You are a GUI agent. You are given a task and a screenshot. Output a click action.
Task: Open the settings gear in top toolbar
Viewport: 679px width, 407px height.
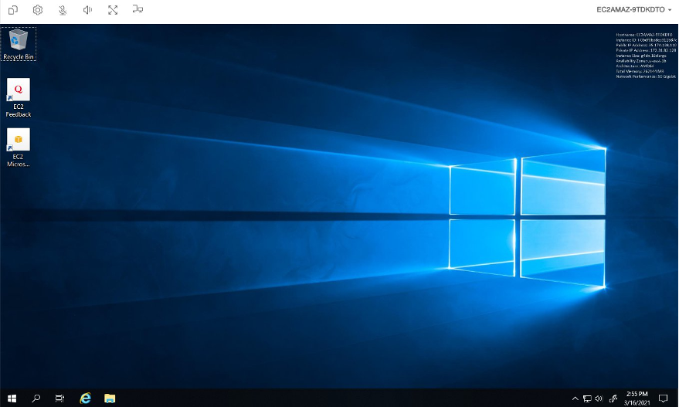point(38,9)
